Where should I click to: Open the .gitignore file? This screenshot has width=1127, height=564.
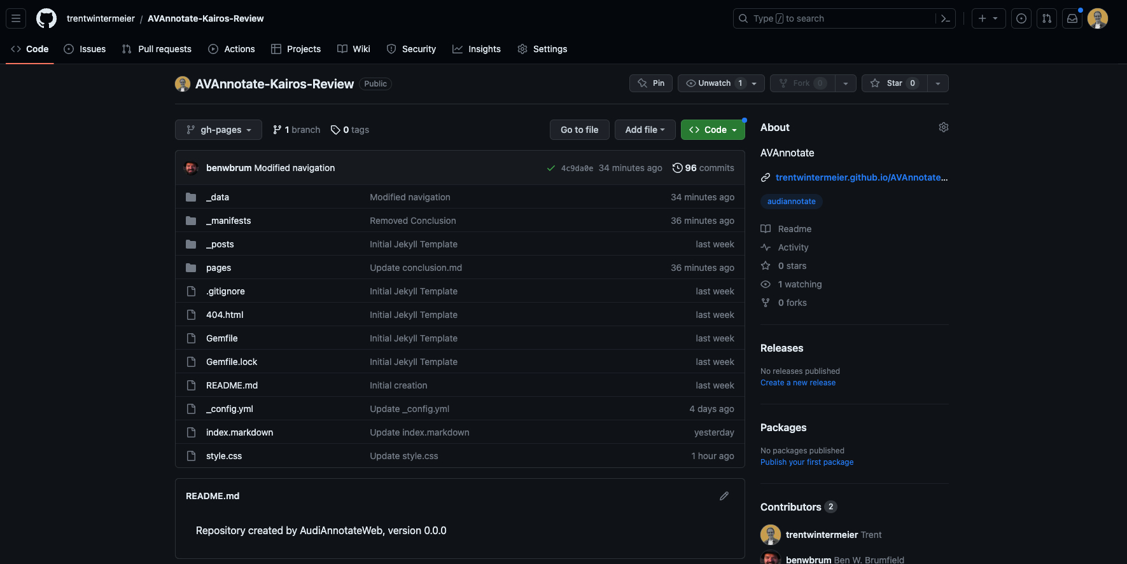pyautogui.click(x=225, y=291)
